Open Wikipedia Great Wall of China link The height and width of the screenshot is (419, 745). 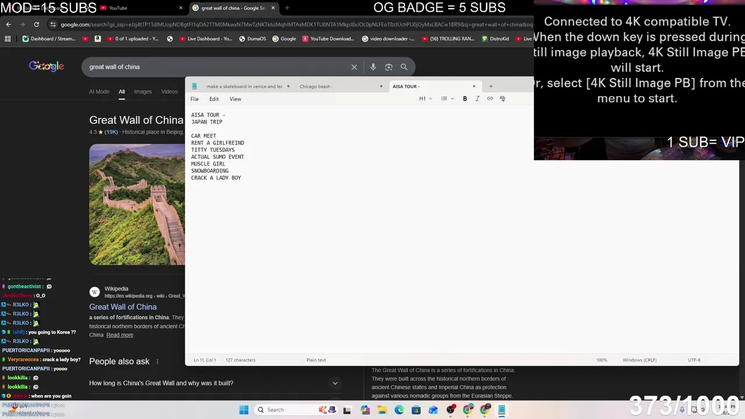click(123, 307)
